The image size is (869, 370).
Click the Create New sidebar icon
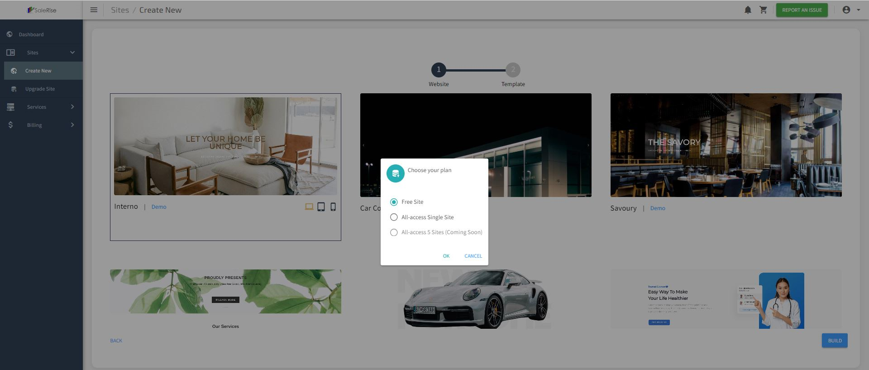pos(14,71)
